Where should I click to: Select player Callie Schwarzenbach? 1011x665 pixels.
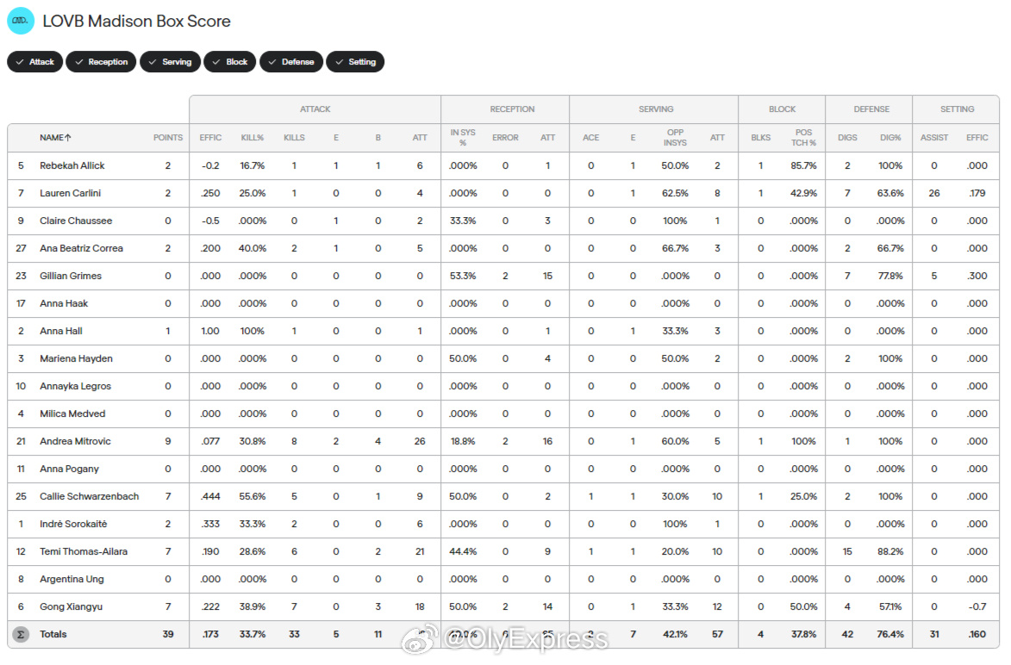[x=89, y=496]
